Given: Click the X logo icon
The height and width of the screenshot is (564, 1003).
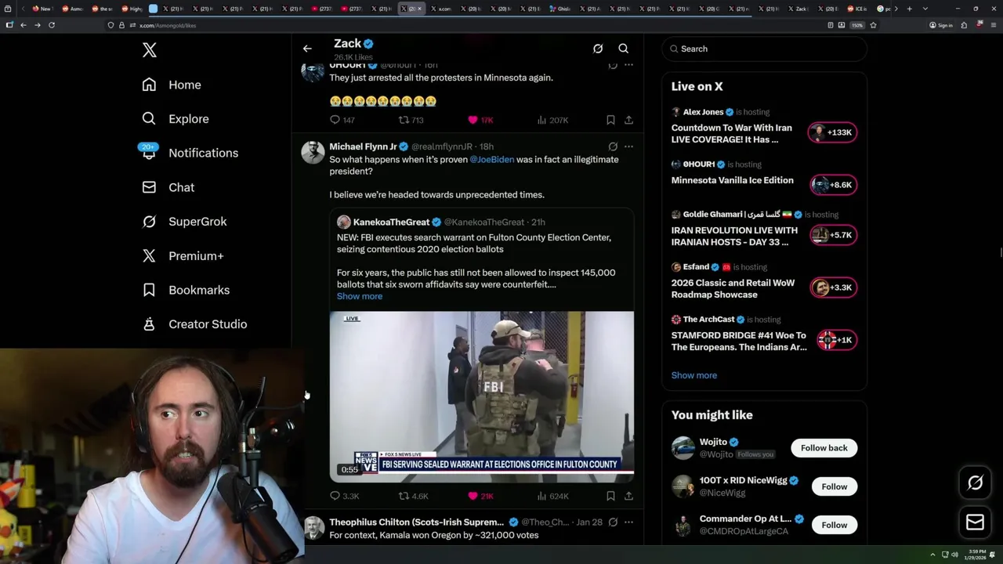Looking at the screenshot, I should pyautogui.click(x=150, y=50).
